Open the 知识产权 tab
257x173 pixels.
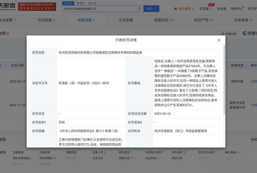point(204,20)
